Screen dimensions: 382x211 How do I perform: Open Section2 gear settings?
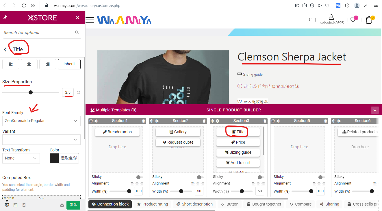157,121
